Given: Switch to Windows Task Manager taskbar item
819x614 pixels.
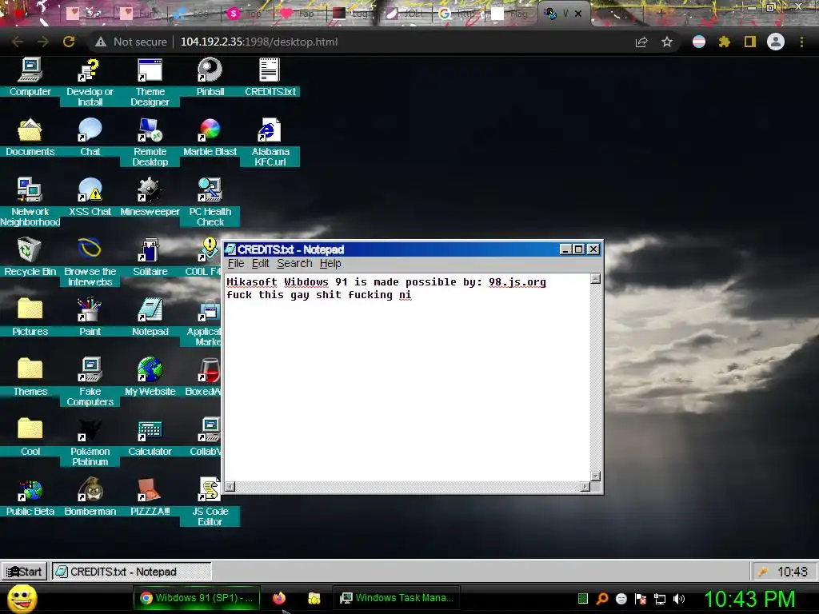Looking at the screenshot, I should click(397, 598).
